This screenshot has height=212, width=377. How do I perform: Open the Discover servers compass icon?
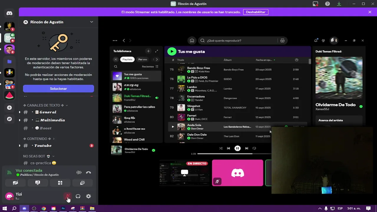click(x=9, y=119)
